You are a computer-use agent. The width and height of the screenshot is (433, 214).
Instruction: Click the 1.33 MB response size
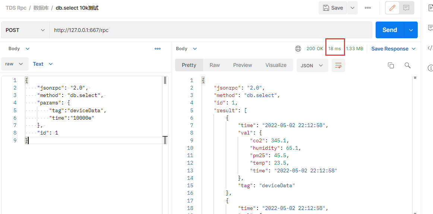point(354,49)
